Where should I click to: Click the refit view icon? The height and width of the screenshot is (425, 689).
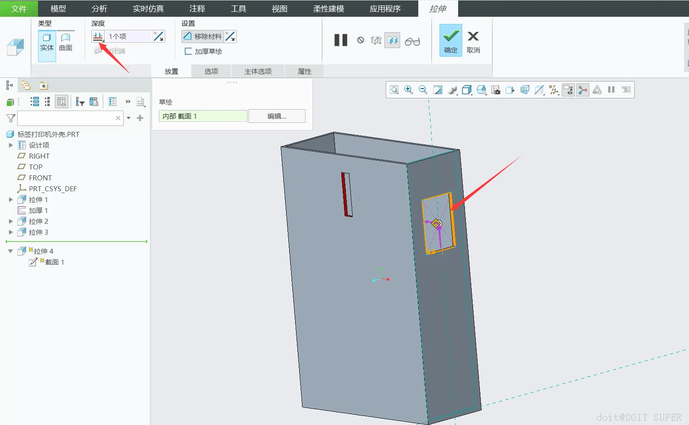point(394,90)
